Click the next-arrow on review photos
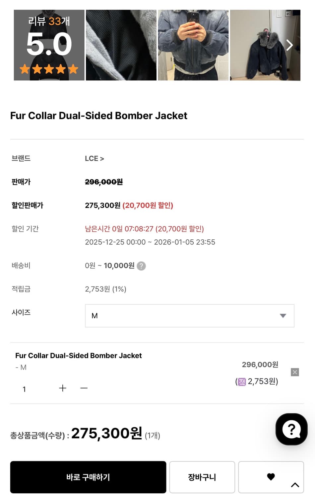 pyautogui.click(x=289, y=45)
